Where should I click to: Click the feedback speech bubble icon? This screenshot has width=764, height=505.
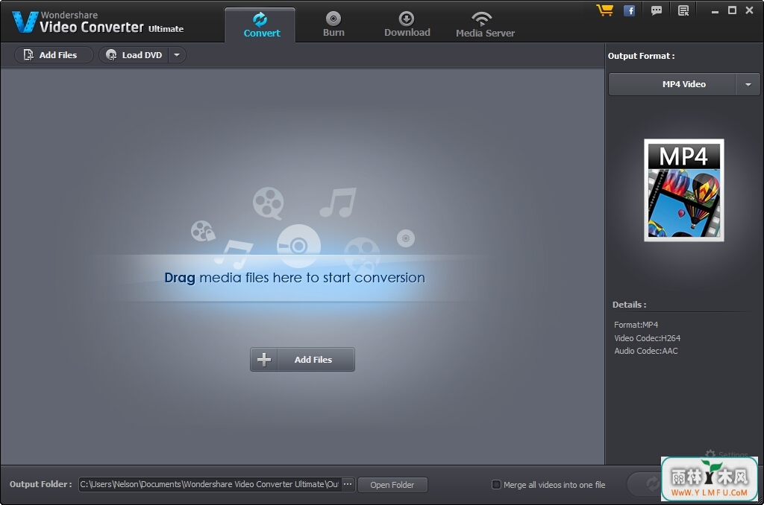coord(657,10)
